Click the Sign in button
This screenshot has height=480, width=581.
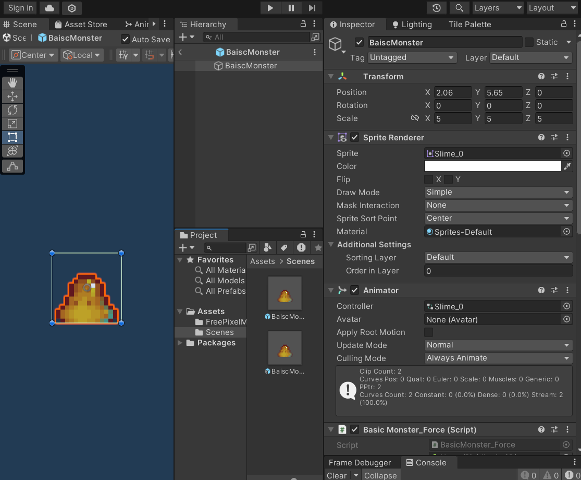click(21, 8)
